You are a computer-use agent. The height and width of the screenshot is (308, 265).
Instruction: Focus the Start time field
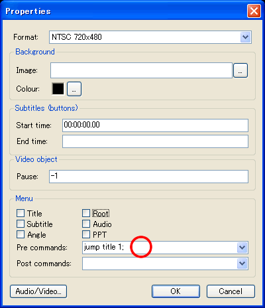[x=155, y=125]
